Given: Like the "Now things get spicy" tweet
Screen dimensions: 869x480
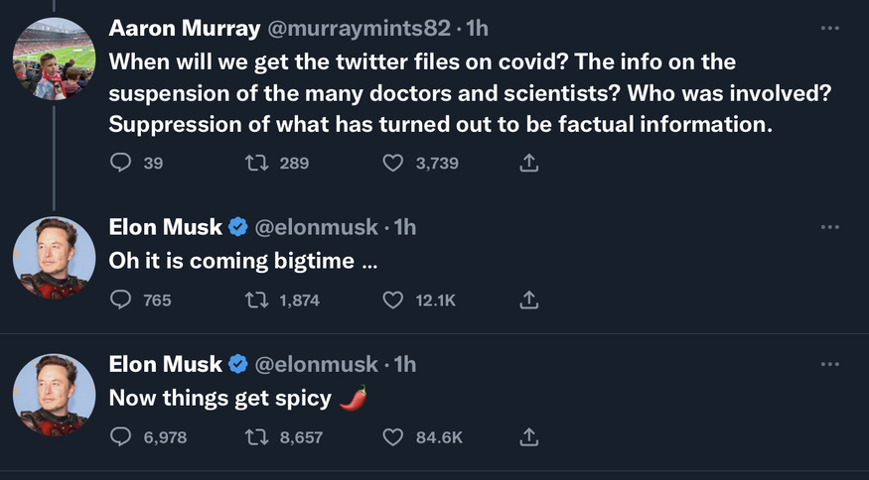Looking at the screenshot, I should click(394, 436).
